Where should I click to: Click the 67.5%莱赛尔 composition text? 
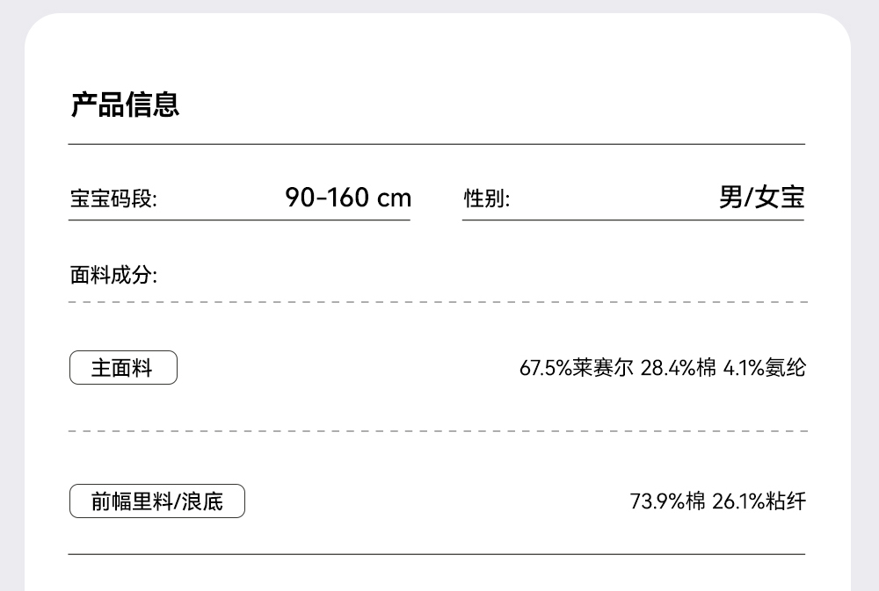(576, 368)
